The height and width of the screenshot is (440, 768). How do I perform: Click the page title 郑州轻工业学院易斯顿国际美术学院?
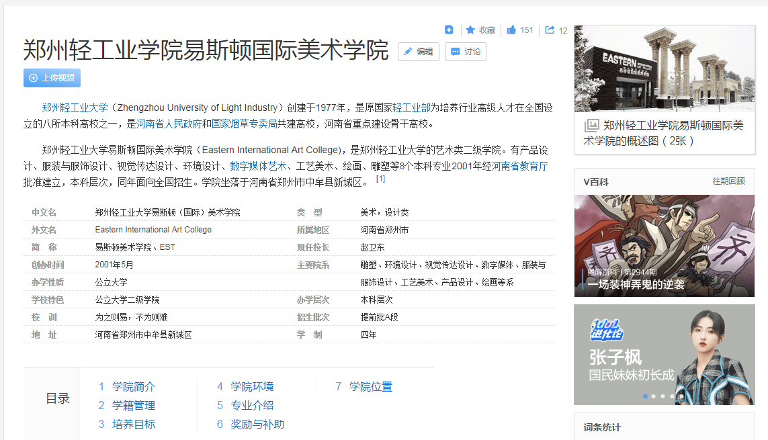206,50
